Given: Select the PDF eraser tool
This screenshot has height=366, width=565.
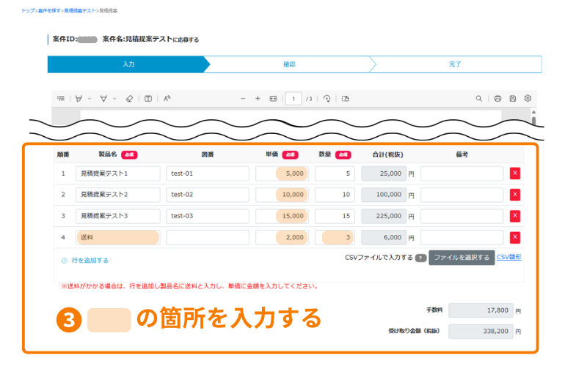Looking at the screenshot, I should click(x=129, y=98).
